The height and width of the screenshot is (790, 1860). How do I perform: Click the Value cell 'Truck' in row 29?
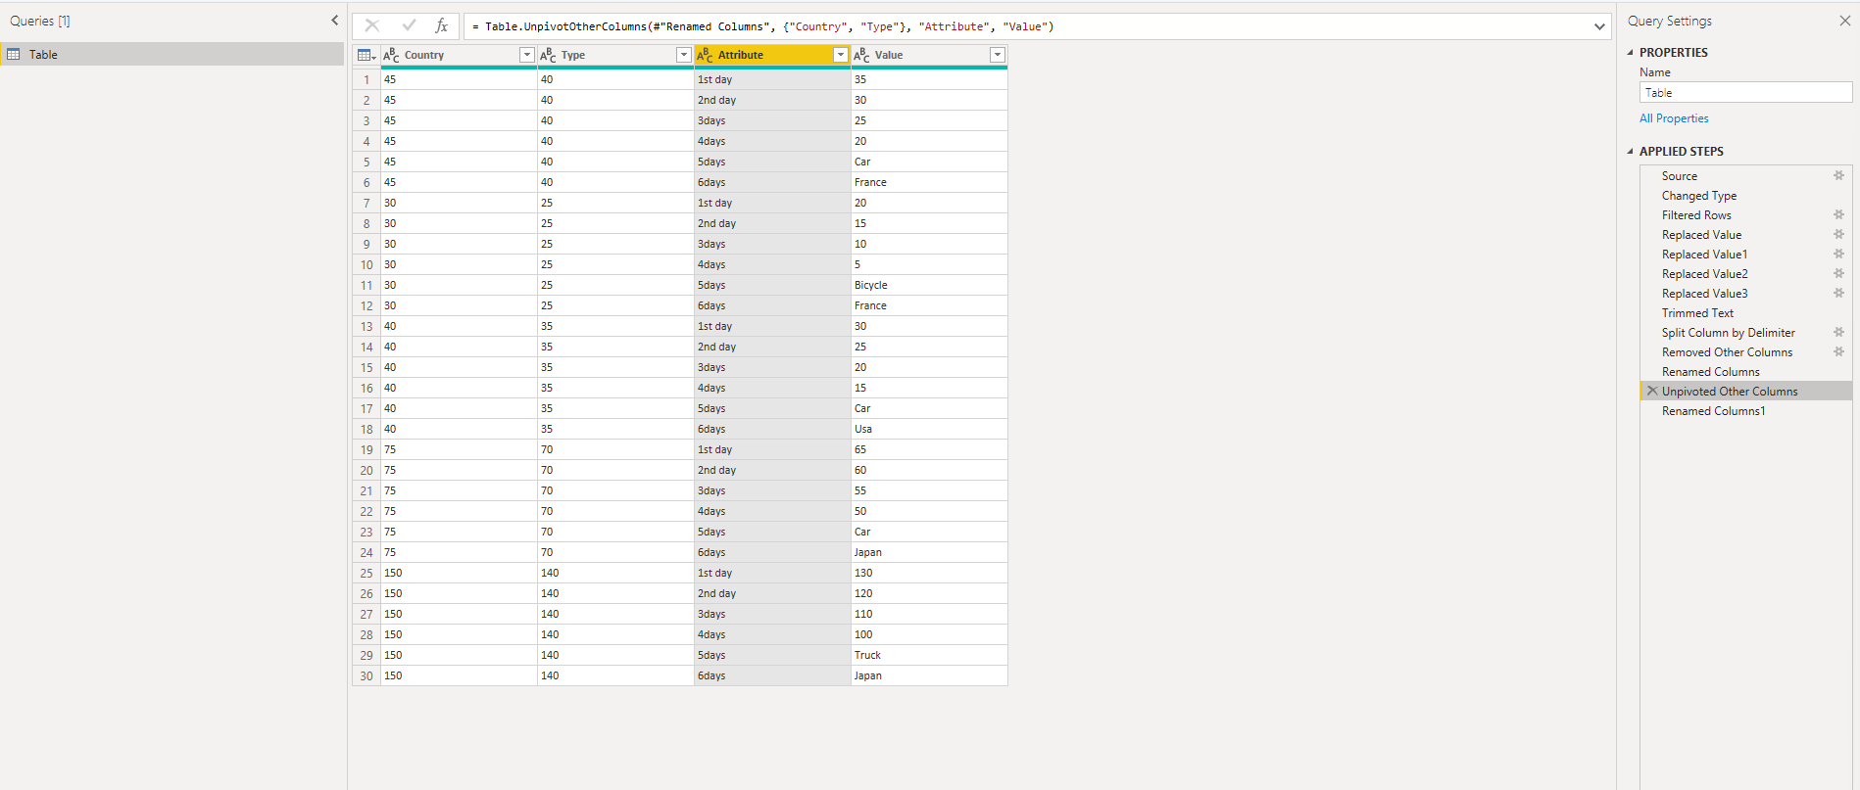(929, 656)
